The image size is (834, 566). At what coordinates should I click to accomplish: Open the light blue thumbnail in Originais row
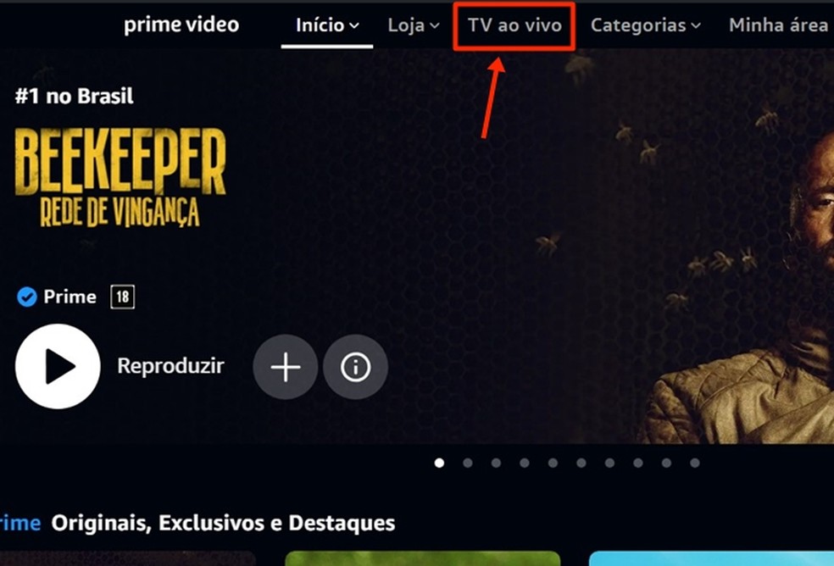click(712, 558)
